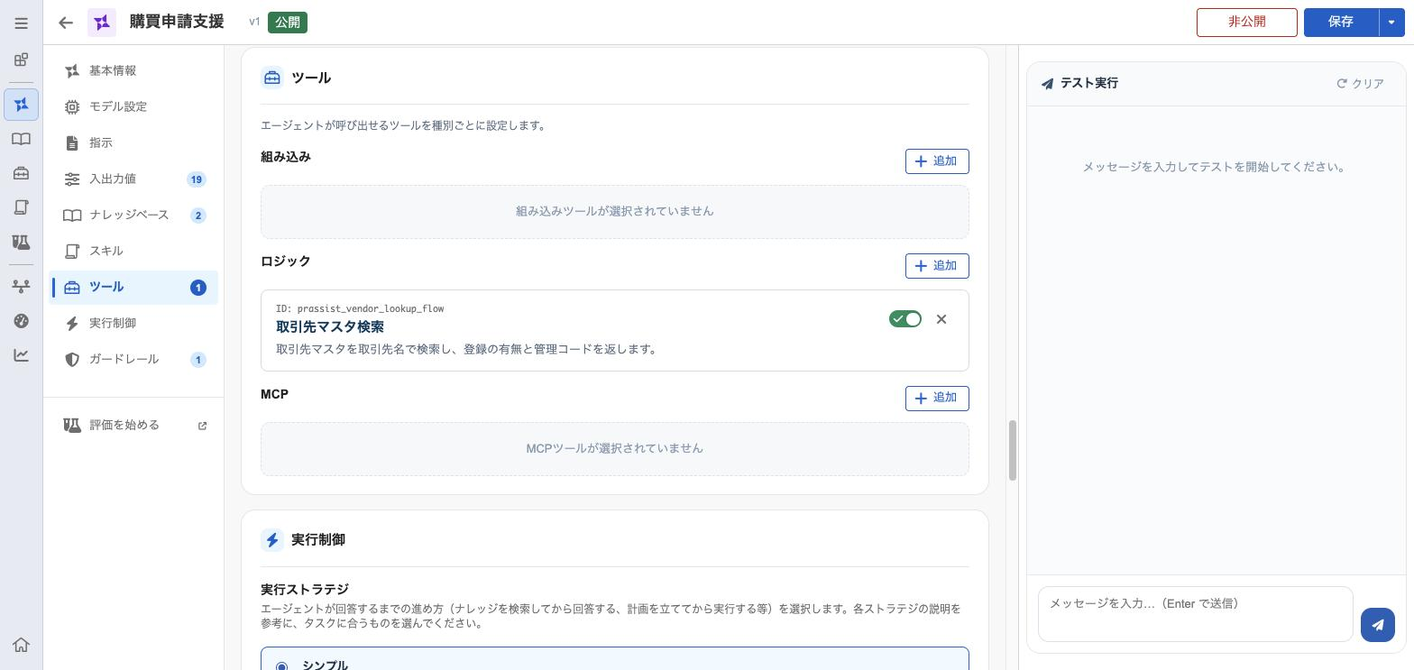Screen dimensions: 1414x670
Task: Remove the 取引先マスタ検索 tool with the X
Action: click(x=941, y=319)
